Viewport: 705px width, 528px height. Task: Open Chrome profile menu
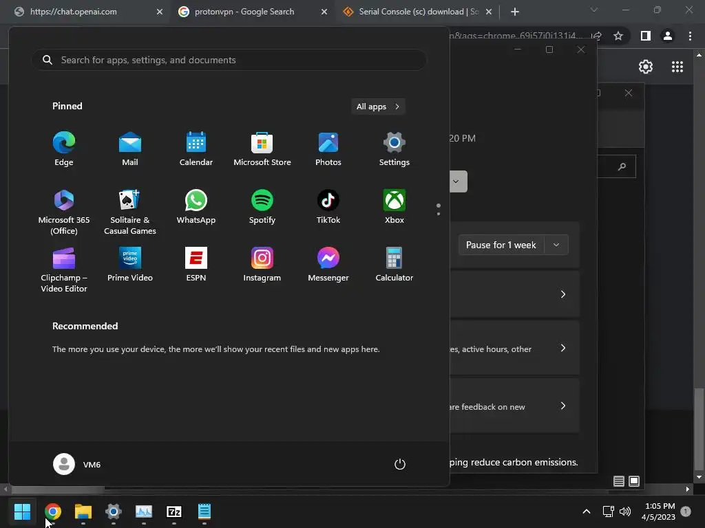click(x=668, y=36)
